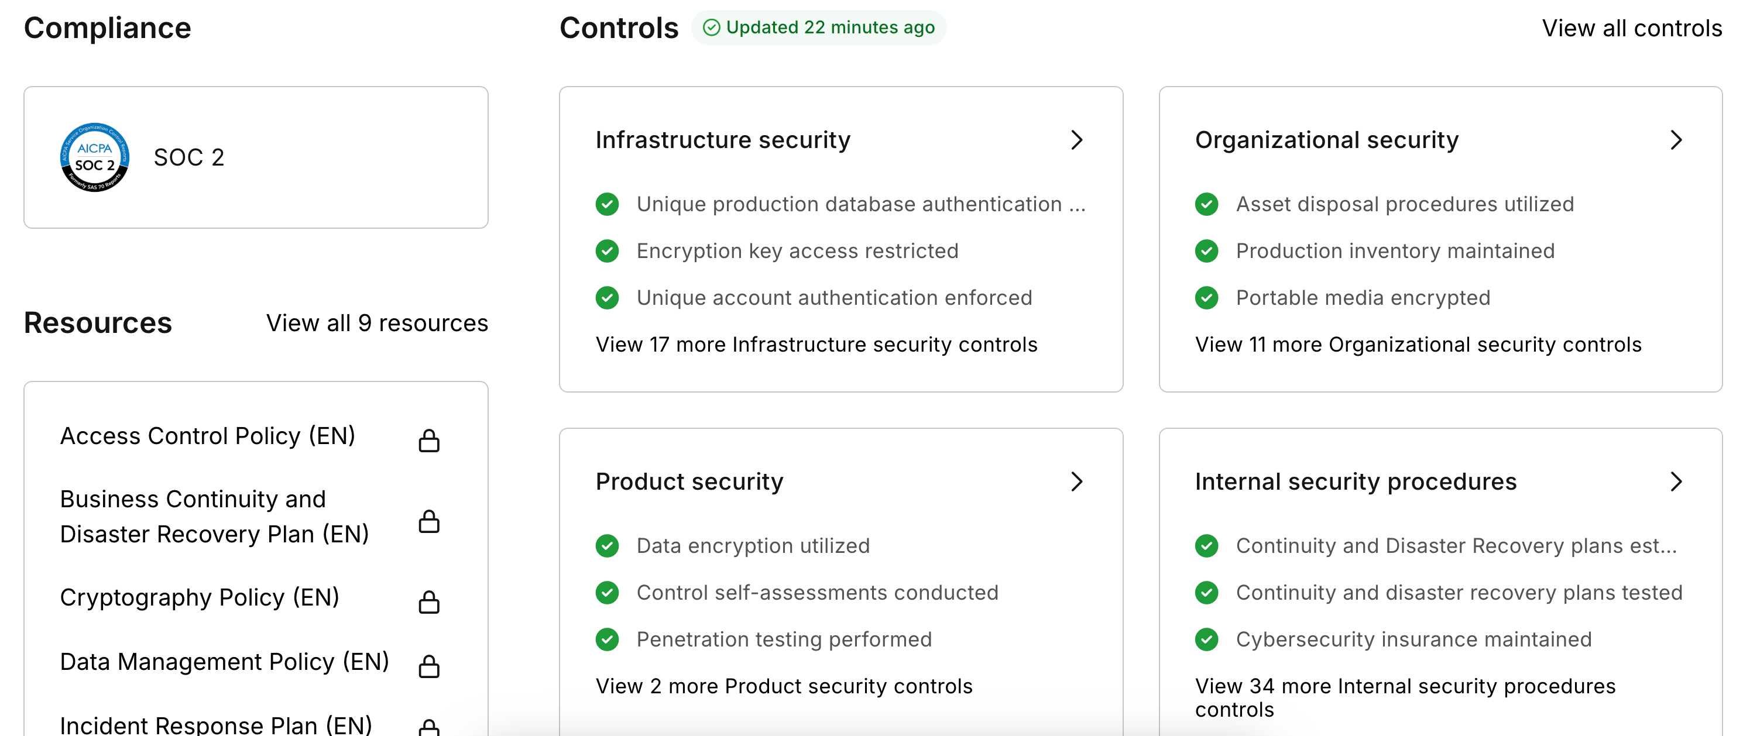
Task: Open Product security via chevron arrow
Action: tap(1077, 482)
